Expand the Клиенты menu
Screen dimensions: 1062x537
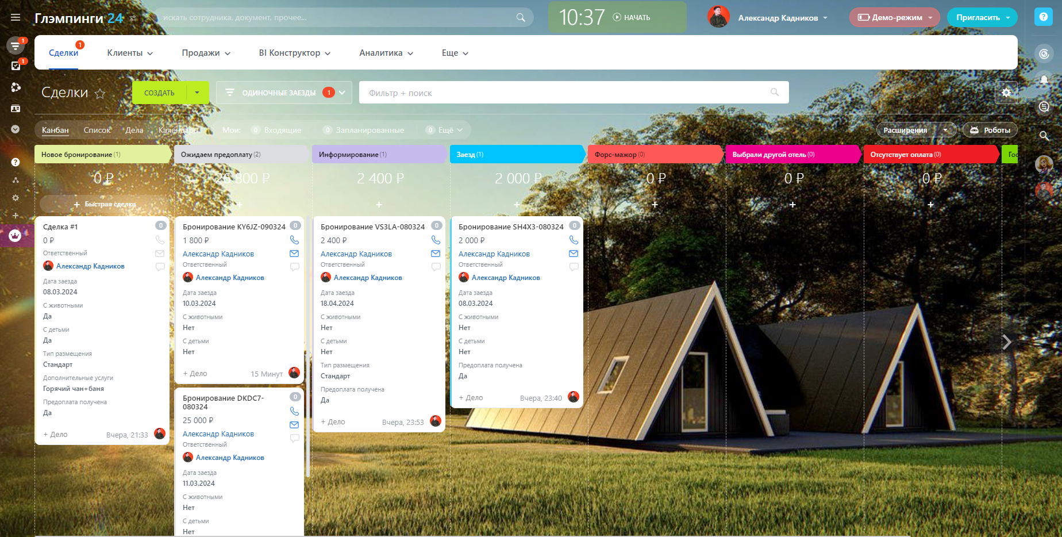[x=130, y=53]
